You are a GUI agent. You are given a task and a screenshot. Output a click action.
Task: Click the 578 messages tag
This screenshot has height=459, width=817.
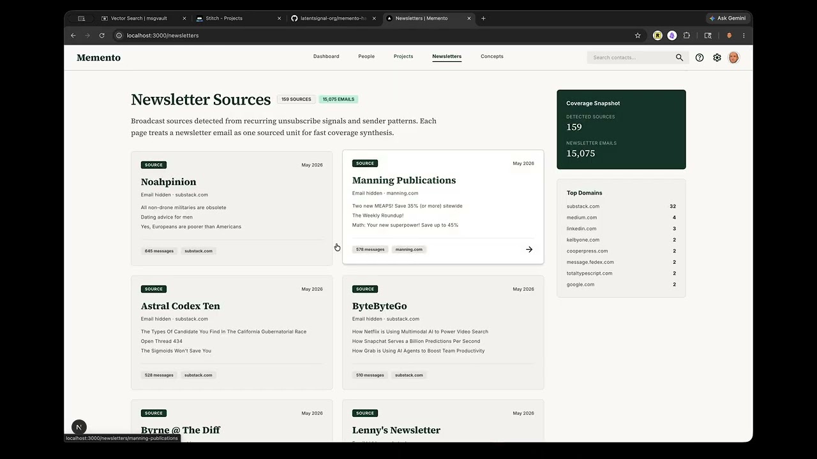(x=370, y=249)
